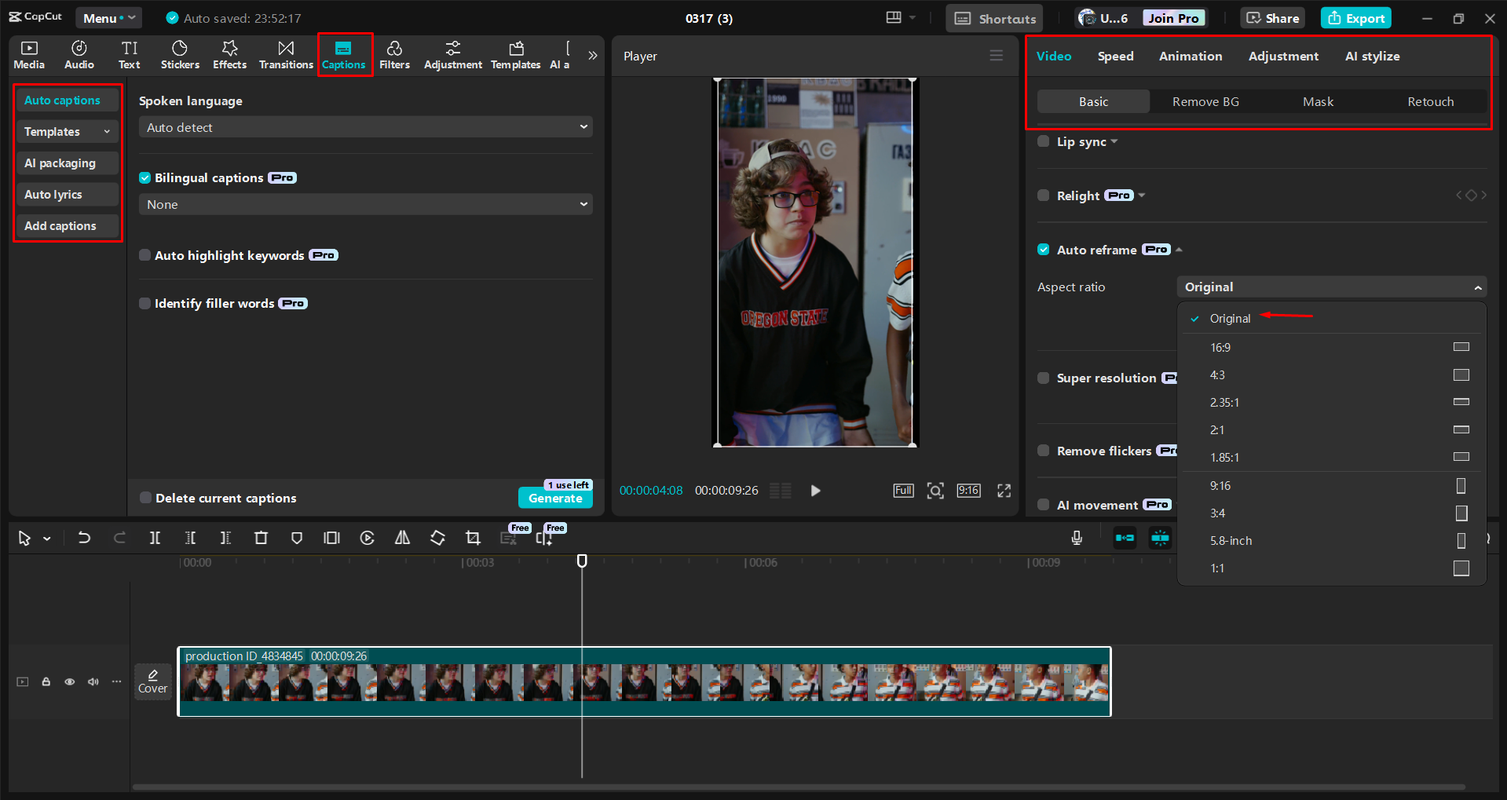Switch to the Animation tab
1507x800 pixels.
click(1191, 57)
